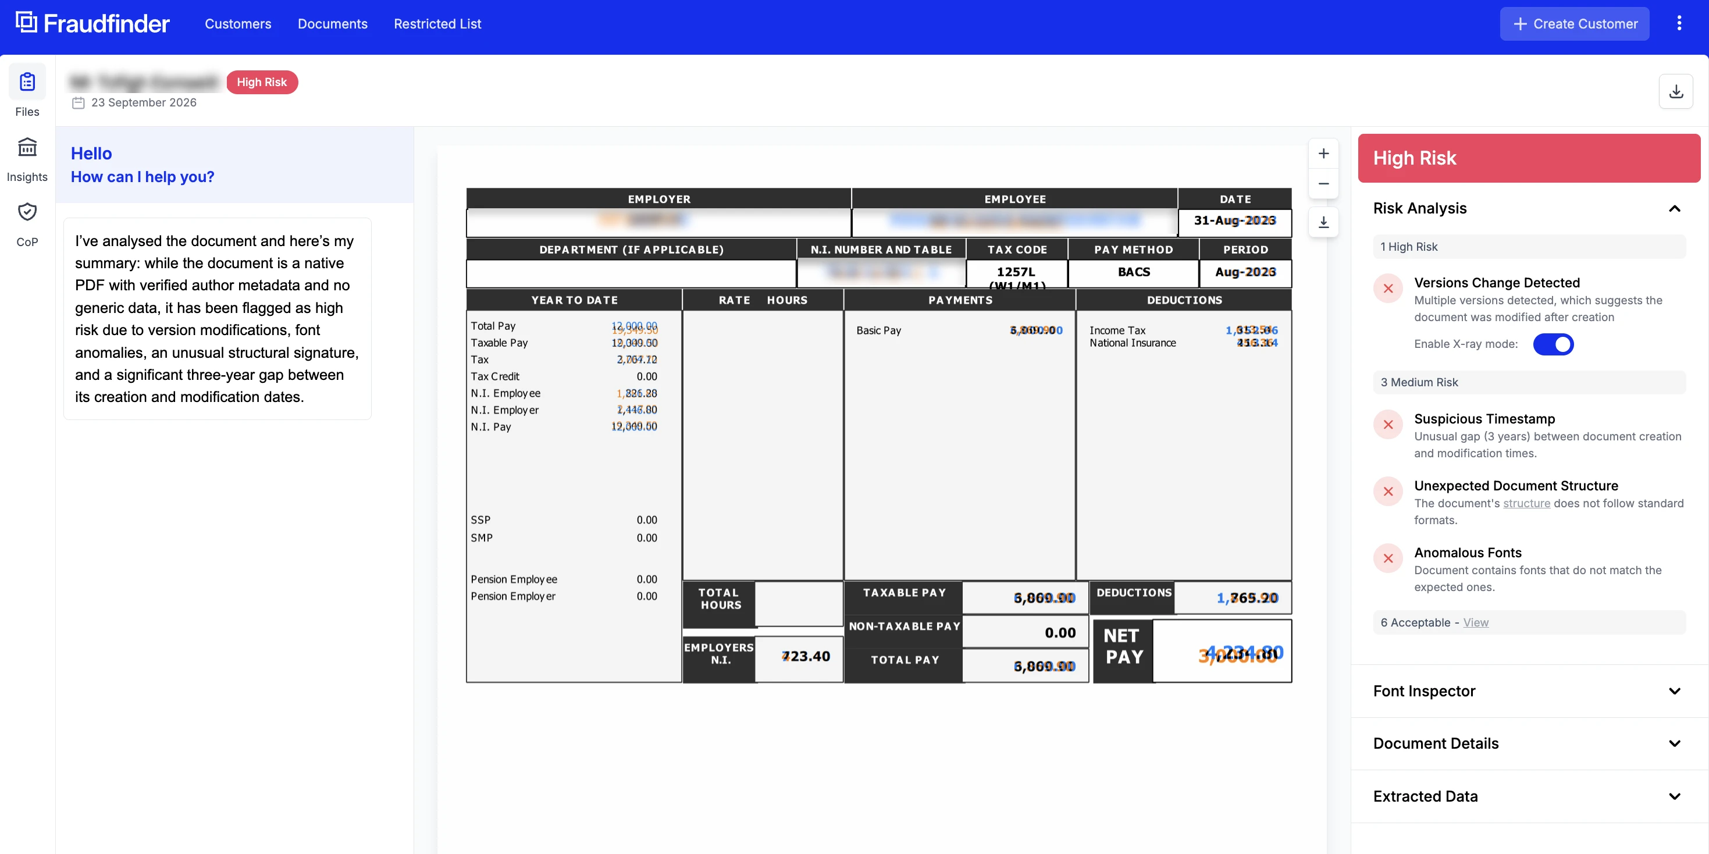Download document from preview toolbar
This screenshot has width=1709, height=854.
pos(1323,222)
